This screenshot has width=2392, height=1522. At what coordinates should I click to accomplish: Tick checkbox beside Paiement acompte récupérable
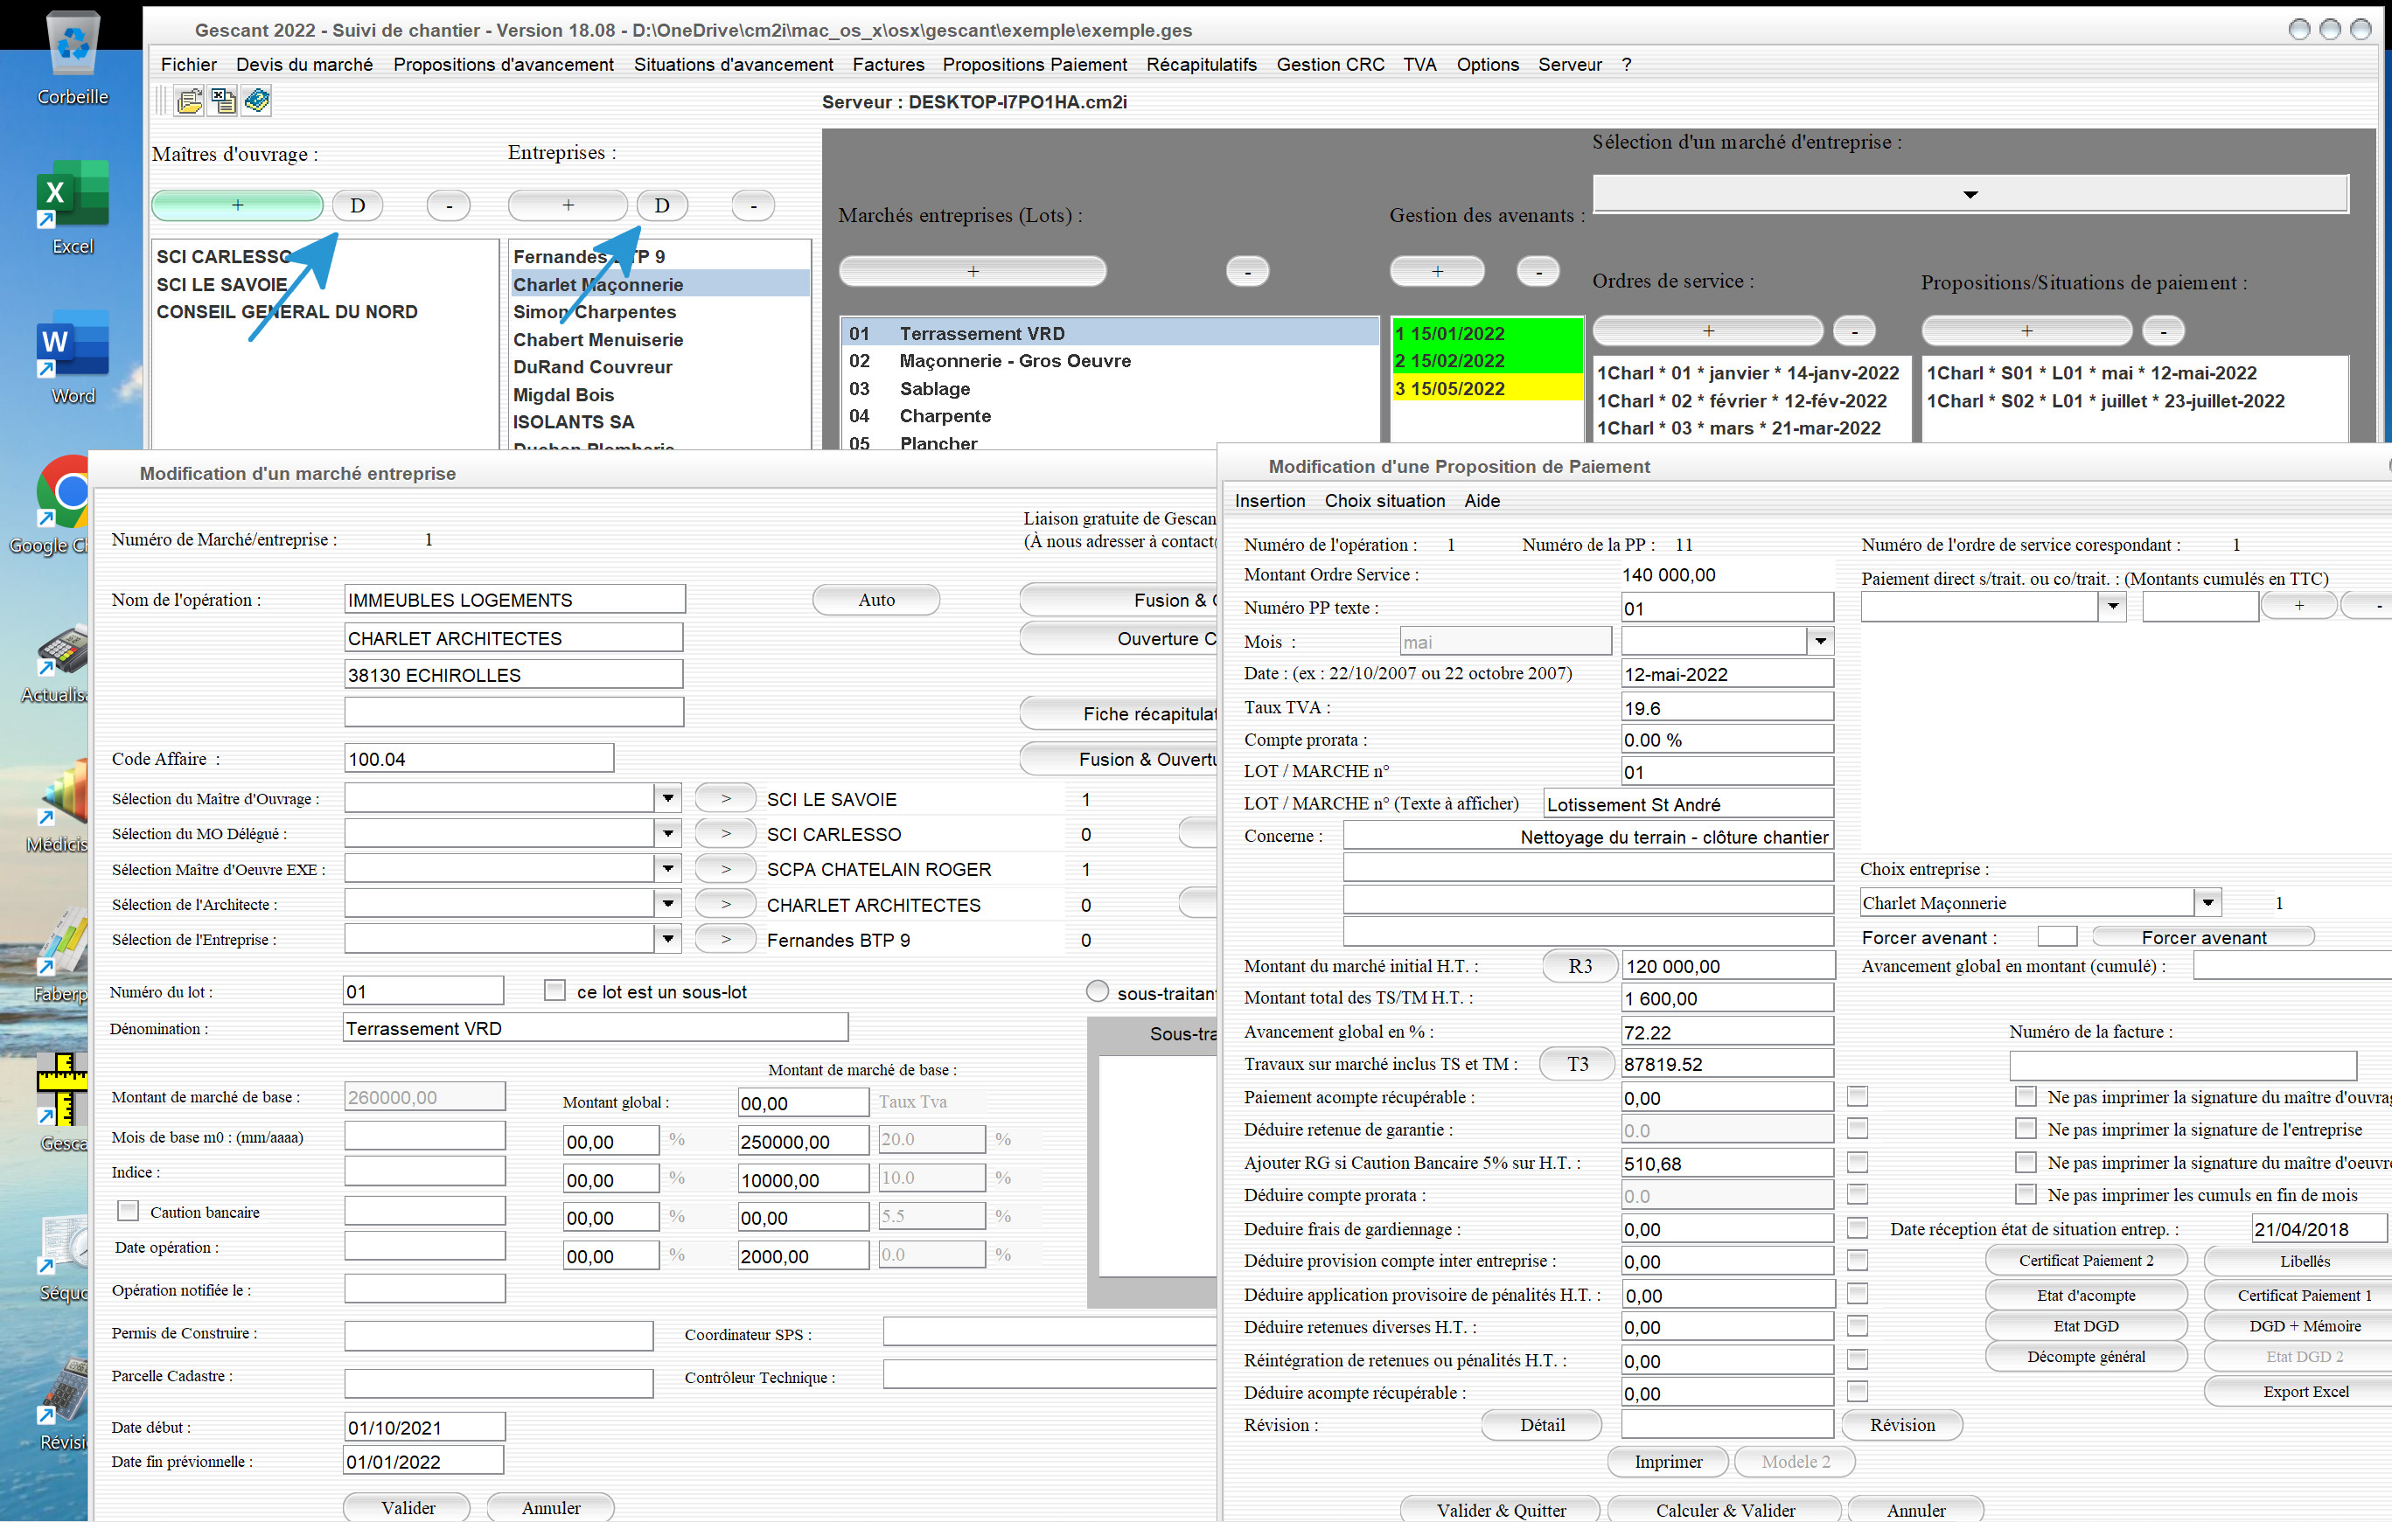click(1857, 1096)
